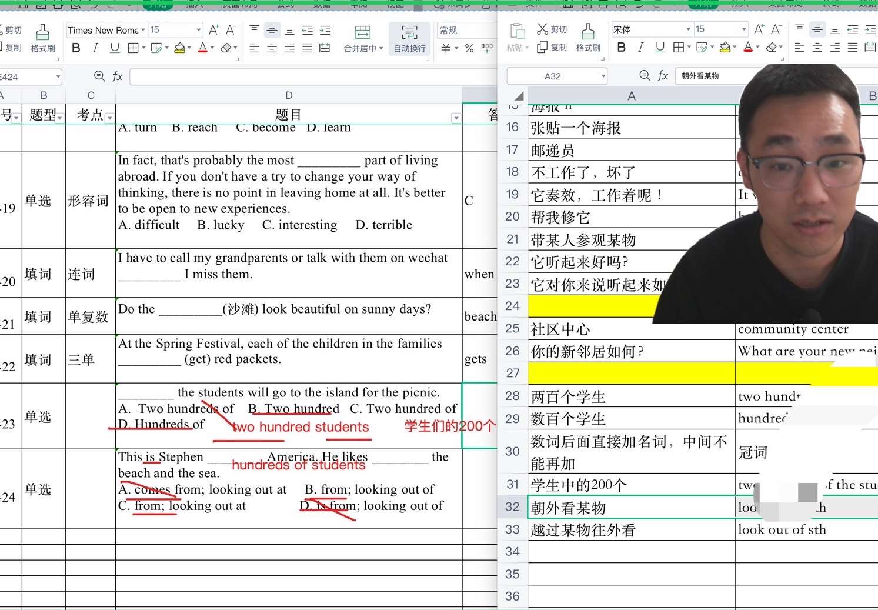Image resolution: width=878 pixels, height=610 pixels.
Task: Click the select-all corner in right window
Action: coord(519,96)
